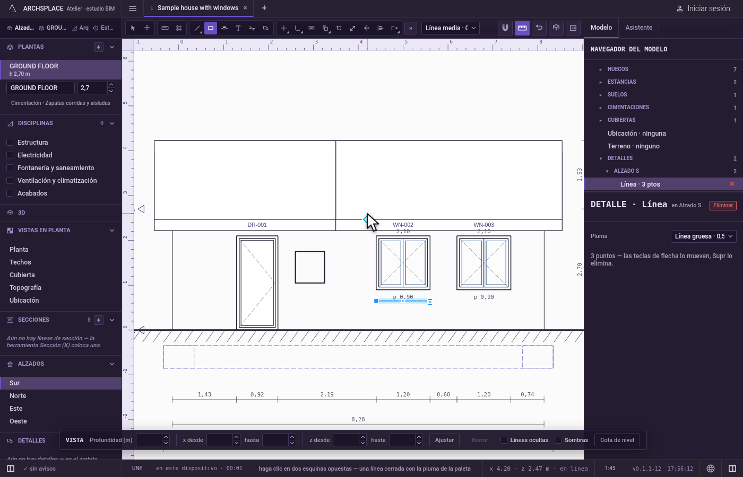Image resolution: width=743 pixels, height=477 pixels.
Task: Collapse the DISCIPLINAS section chevron
Action: point(112,123)
